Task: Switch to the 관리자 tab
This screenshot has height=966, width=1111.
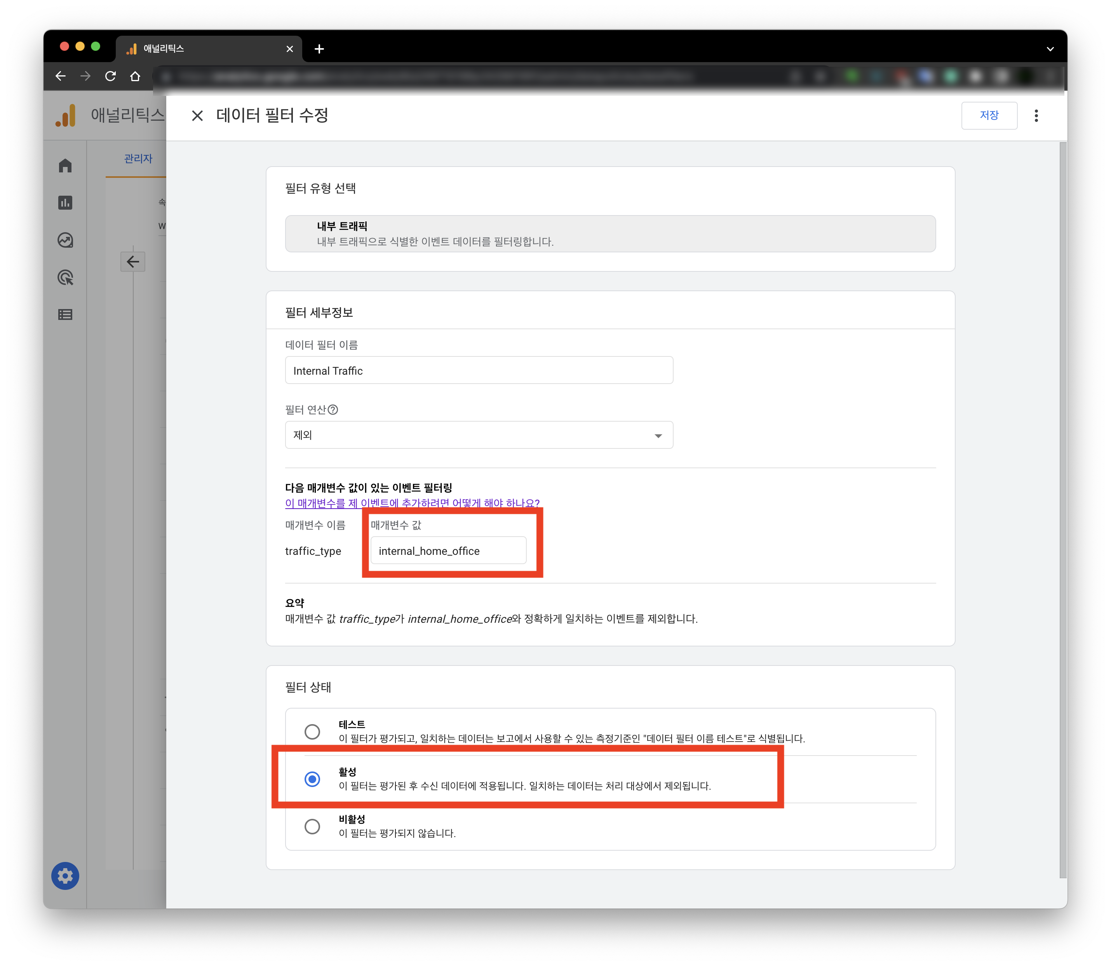Action: [138, 158]
